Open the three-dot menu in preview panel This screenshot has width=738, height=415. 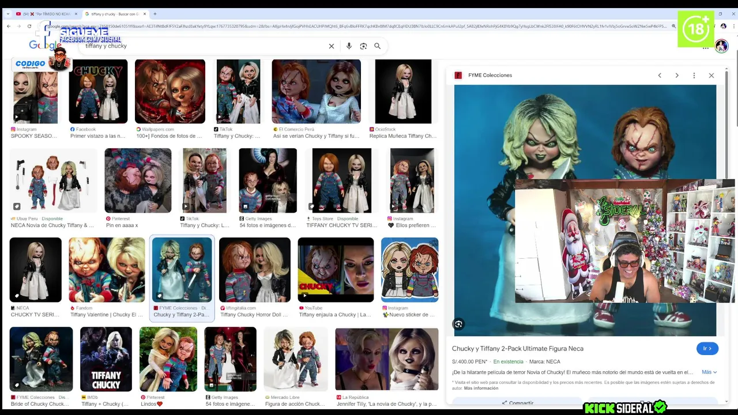pyautogui.click(x=694, y=76)
